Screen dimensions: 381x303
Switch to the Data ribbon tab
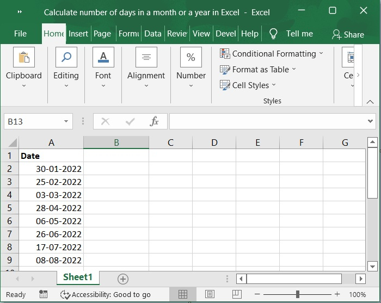(x=152, y=34)
